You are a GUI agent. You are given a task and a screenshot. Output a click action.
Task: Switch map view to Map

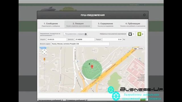(x=135, y=48)
